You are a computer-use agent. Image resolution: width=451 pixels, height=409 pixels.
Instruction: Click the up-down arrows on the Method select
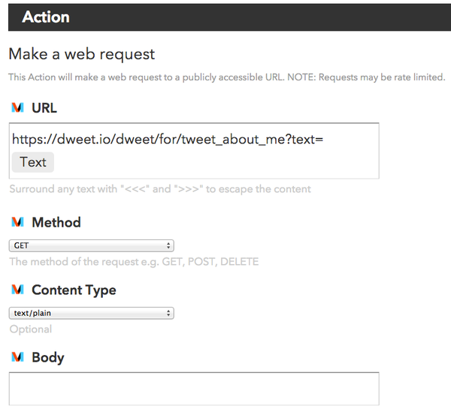point(169,245)
